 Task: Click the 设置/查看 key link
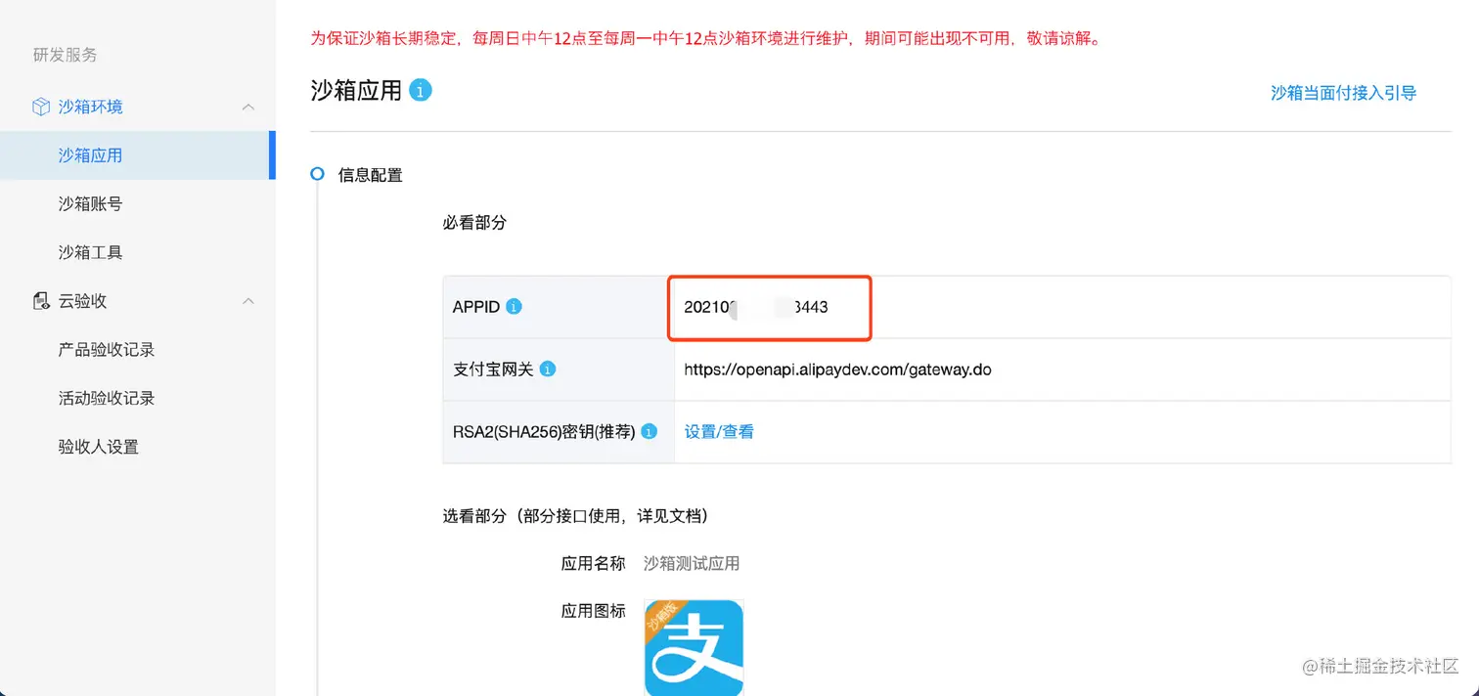[719, 431]
